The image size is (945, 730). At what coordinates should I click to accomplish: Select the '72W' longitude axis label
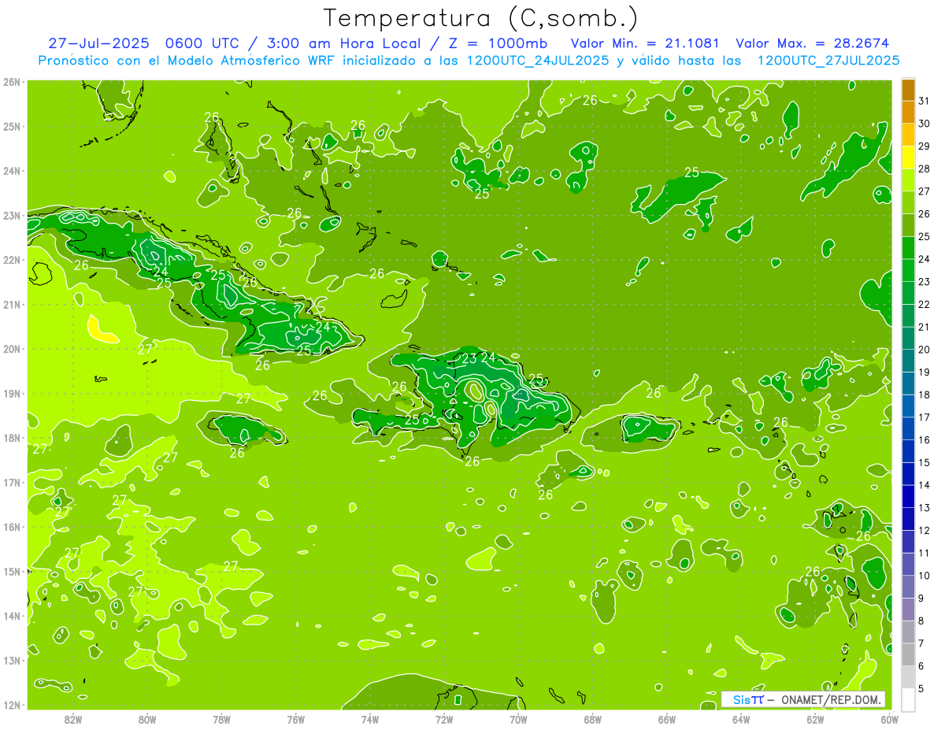pos(444,719)
